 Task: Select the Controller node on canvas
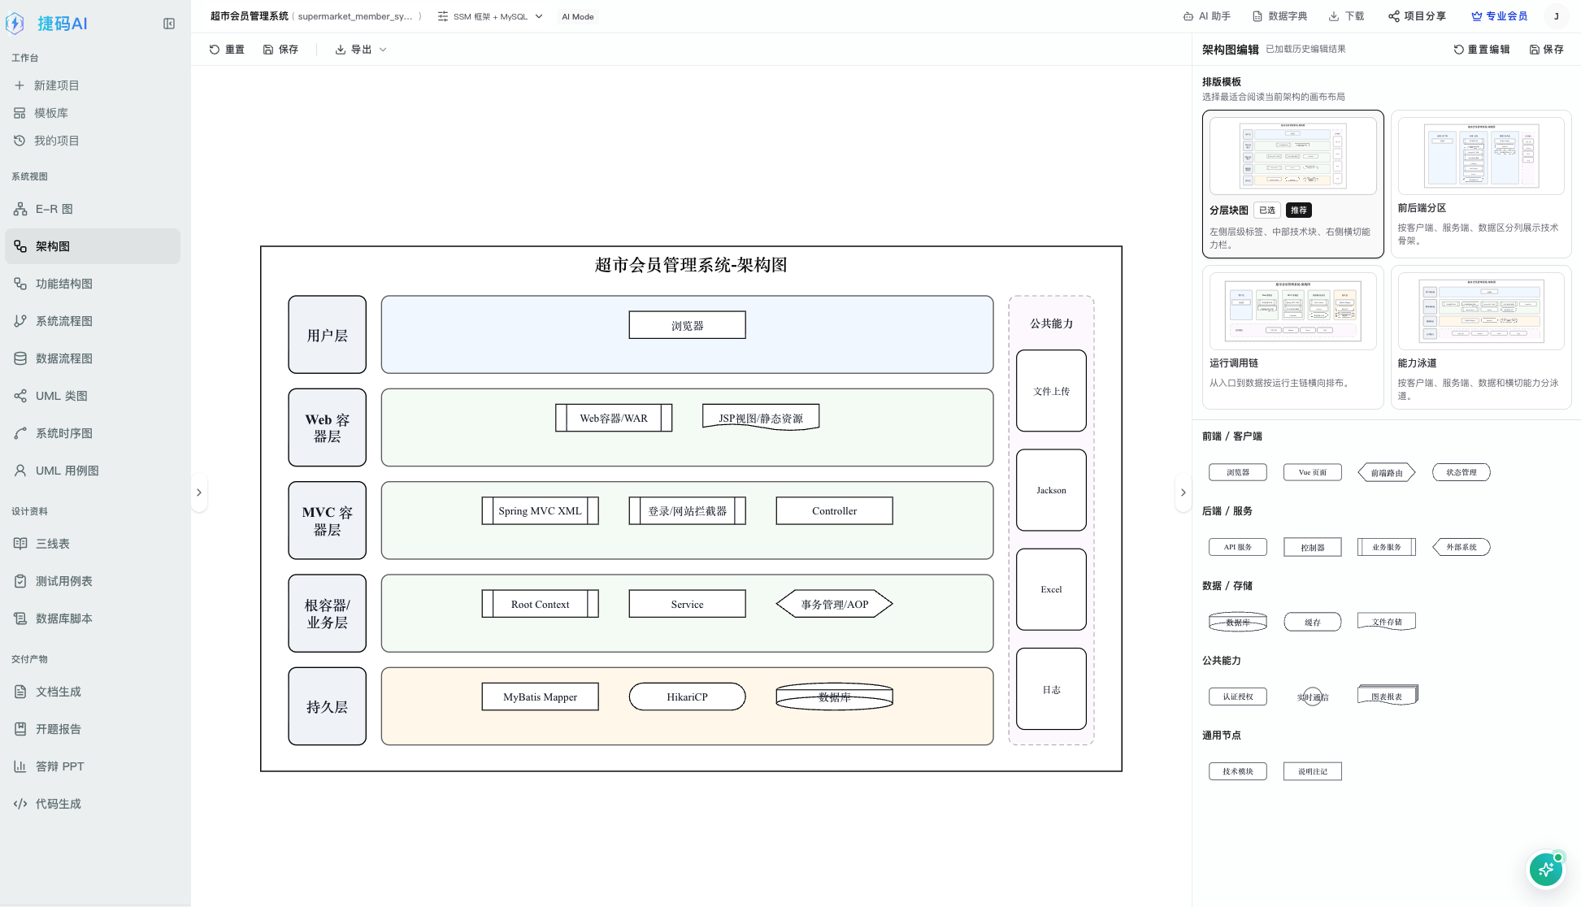point(835,511)
